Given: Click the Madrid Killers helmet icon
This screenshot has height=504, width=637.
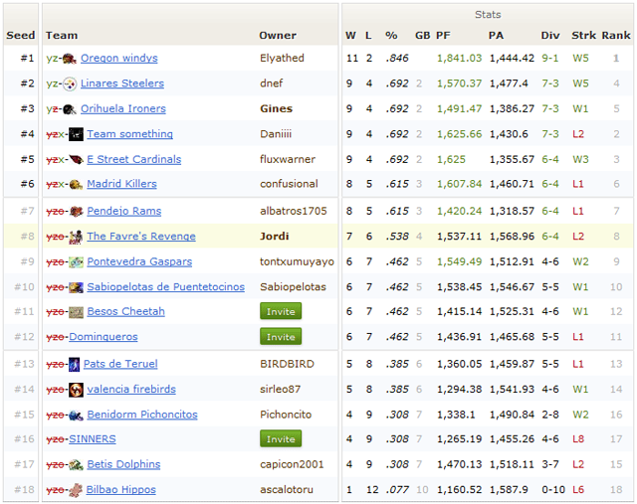Looking at the screenshot, I should pos(76,184).
